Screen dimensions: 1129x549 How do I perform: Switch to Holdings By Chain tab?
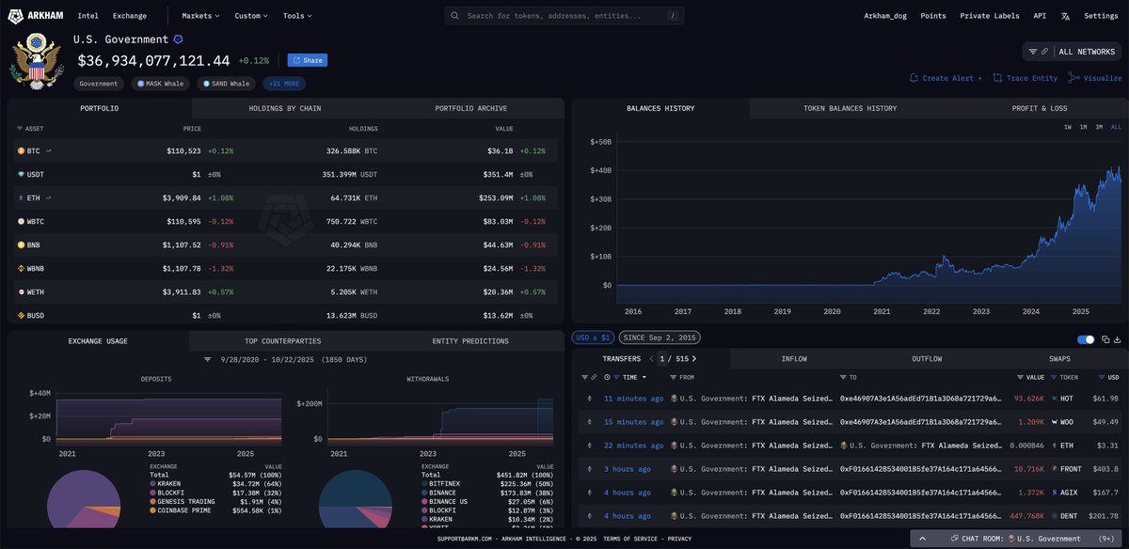point(284,108)
